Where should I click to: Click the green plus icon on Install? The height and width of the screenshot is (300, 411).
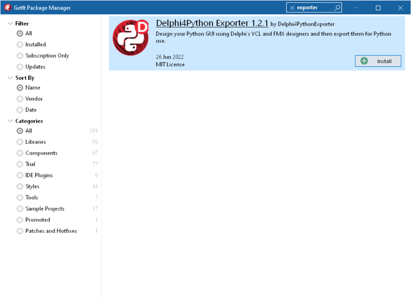click(364, 61)
